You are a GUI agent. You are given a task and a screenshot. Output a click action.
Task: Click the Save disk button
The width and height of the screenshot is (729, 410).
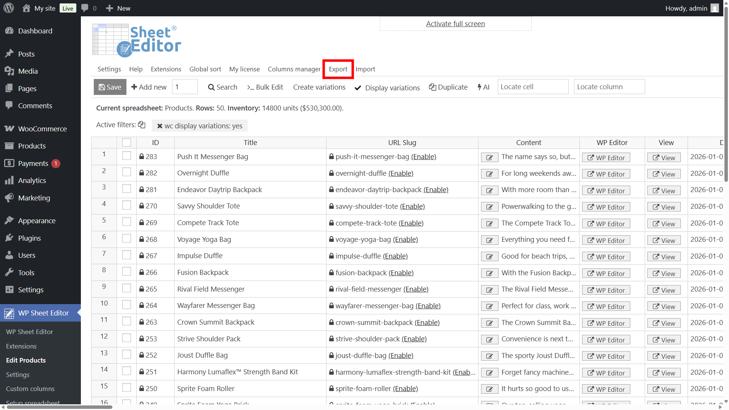click(x=110, y=87)
